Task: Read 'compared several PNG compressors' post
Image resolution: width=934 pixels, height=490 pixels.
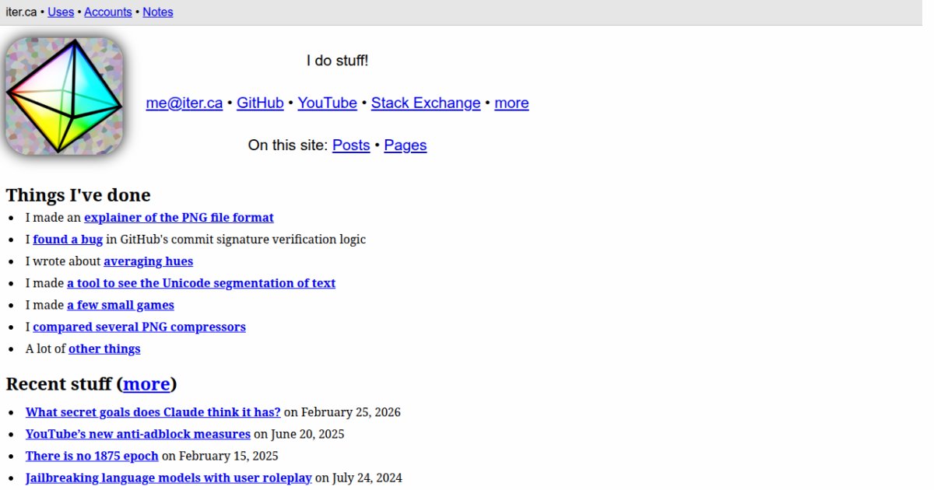Action: pos(139,327)
